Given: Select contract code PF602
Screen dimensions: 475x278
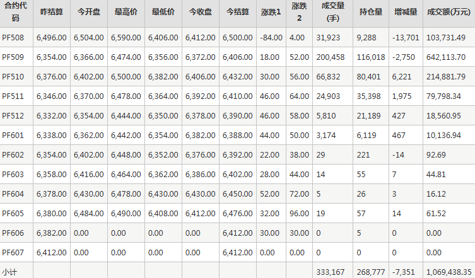Looking at the screenshot, I should (x=13, y=154).
